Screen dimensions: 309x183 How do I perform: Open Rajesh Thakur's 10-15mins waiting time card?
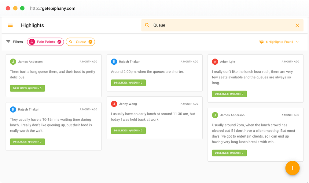click(53, 126)
